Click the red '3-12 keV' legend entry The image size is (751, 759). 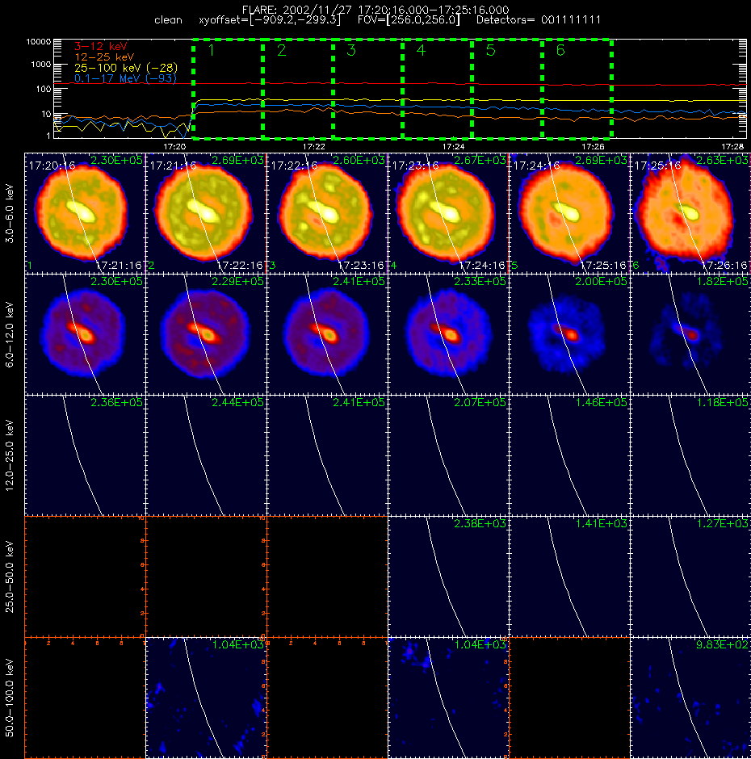(x=101, y=47)
